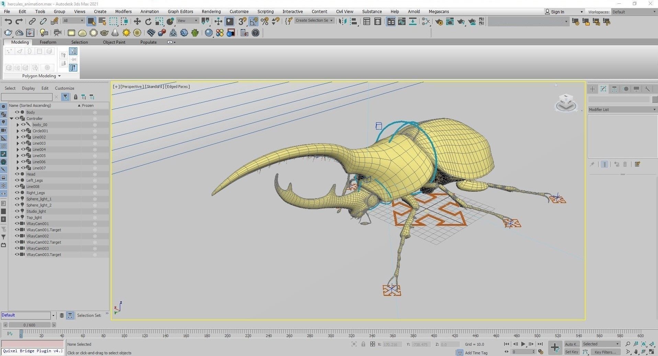Collapse the Controller tree node
The height and width of the screenshot is (356, 658).
point(12,119)
